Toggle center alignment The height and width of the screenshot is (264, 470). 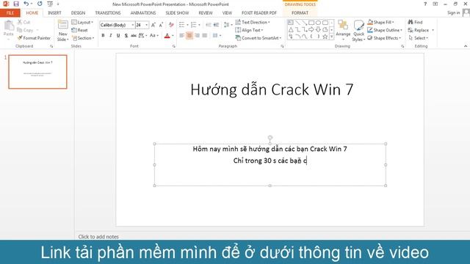(x=189, y=36)
